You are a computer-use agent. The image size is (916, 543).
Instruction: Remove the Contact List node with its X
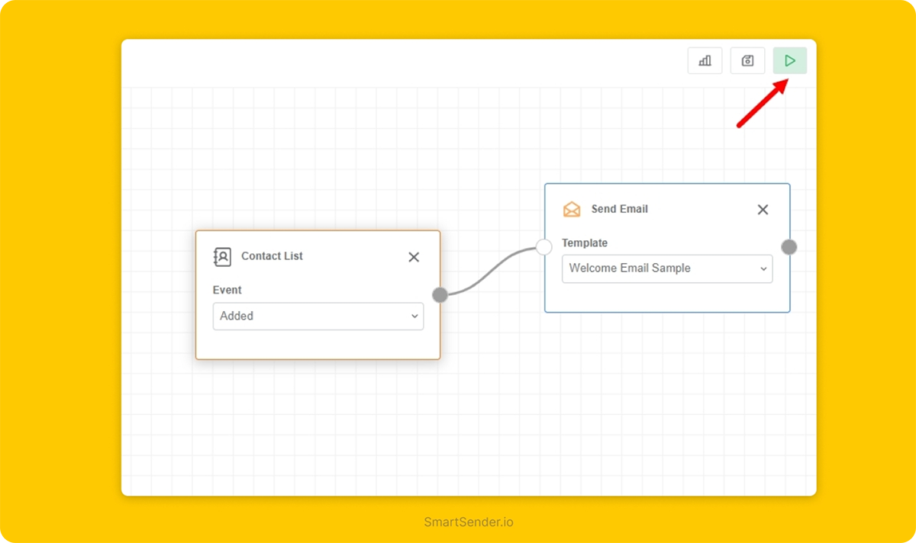(x=414, y=257)
